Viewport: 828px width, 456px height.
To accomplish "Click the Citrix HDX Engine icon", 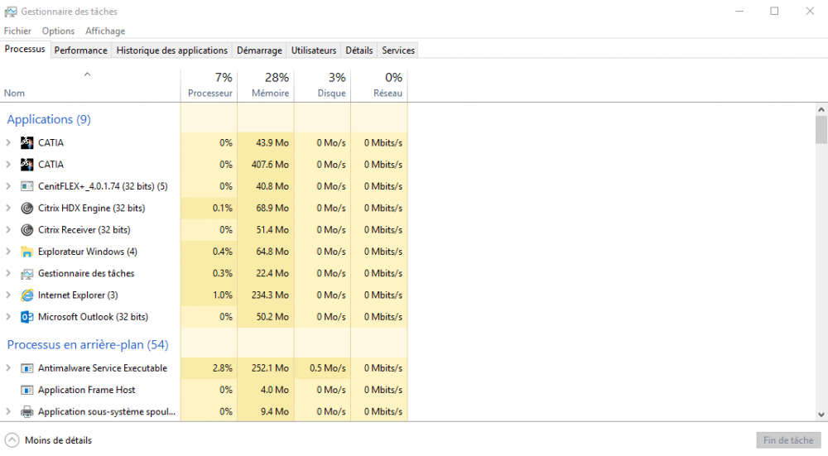I will 26,209.
